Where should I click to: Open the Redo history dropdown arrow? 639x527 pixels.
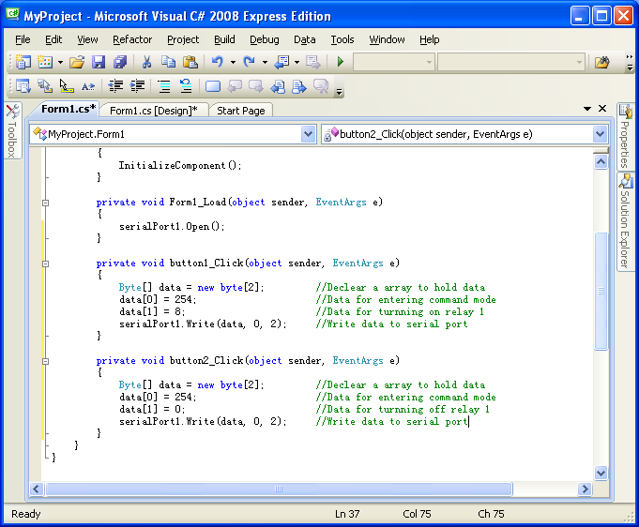265,62
